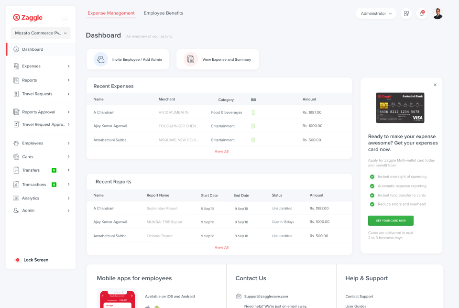
Task: Open Analytics using its sidebar icon
Action: pos(16,198)
